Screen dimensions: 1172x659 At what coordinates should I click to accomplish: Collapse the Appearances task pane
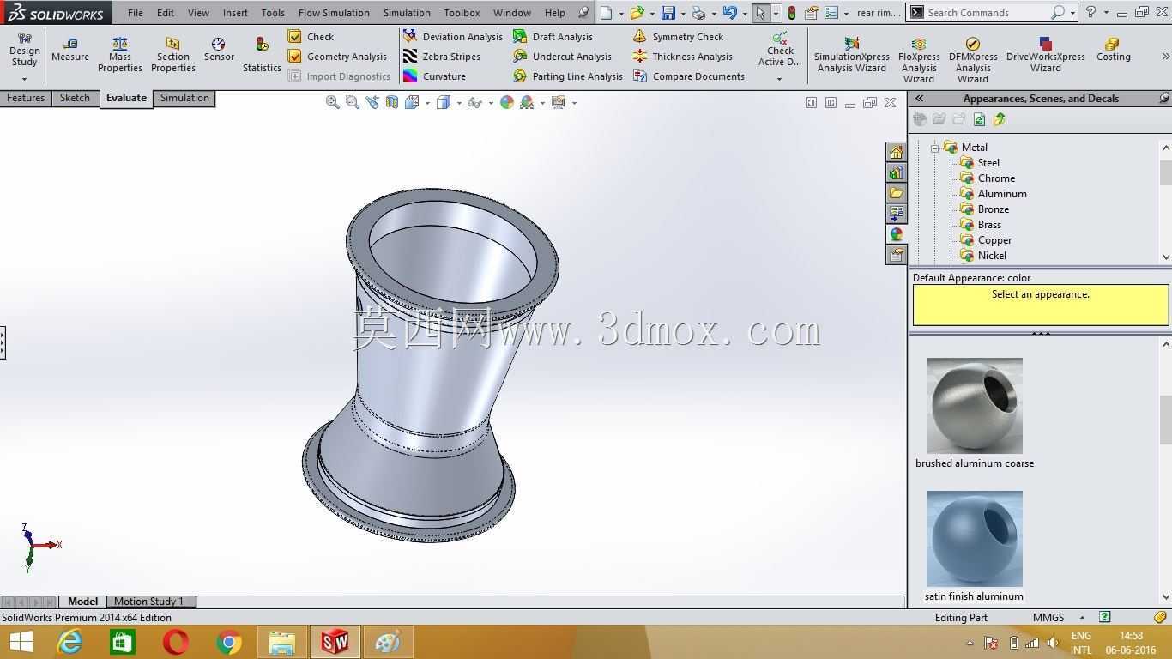pyautogui.click(x=919, y=99)
